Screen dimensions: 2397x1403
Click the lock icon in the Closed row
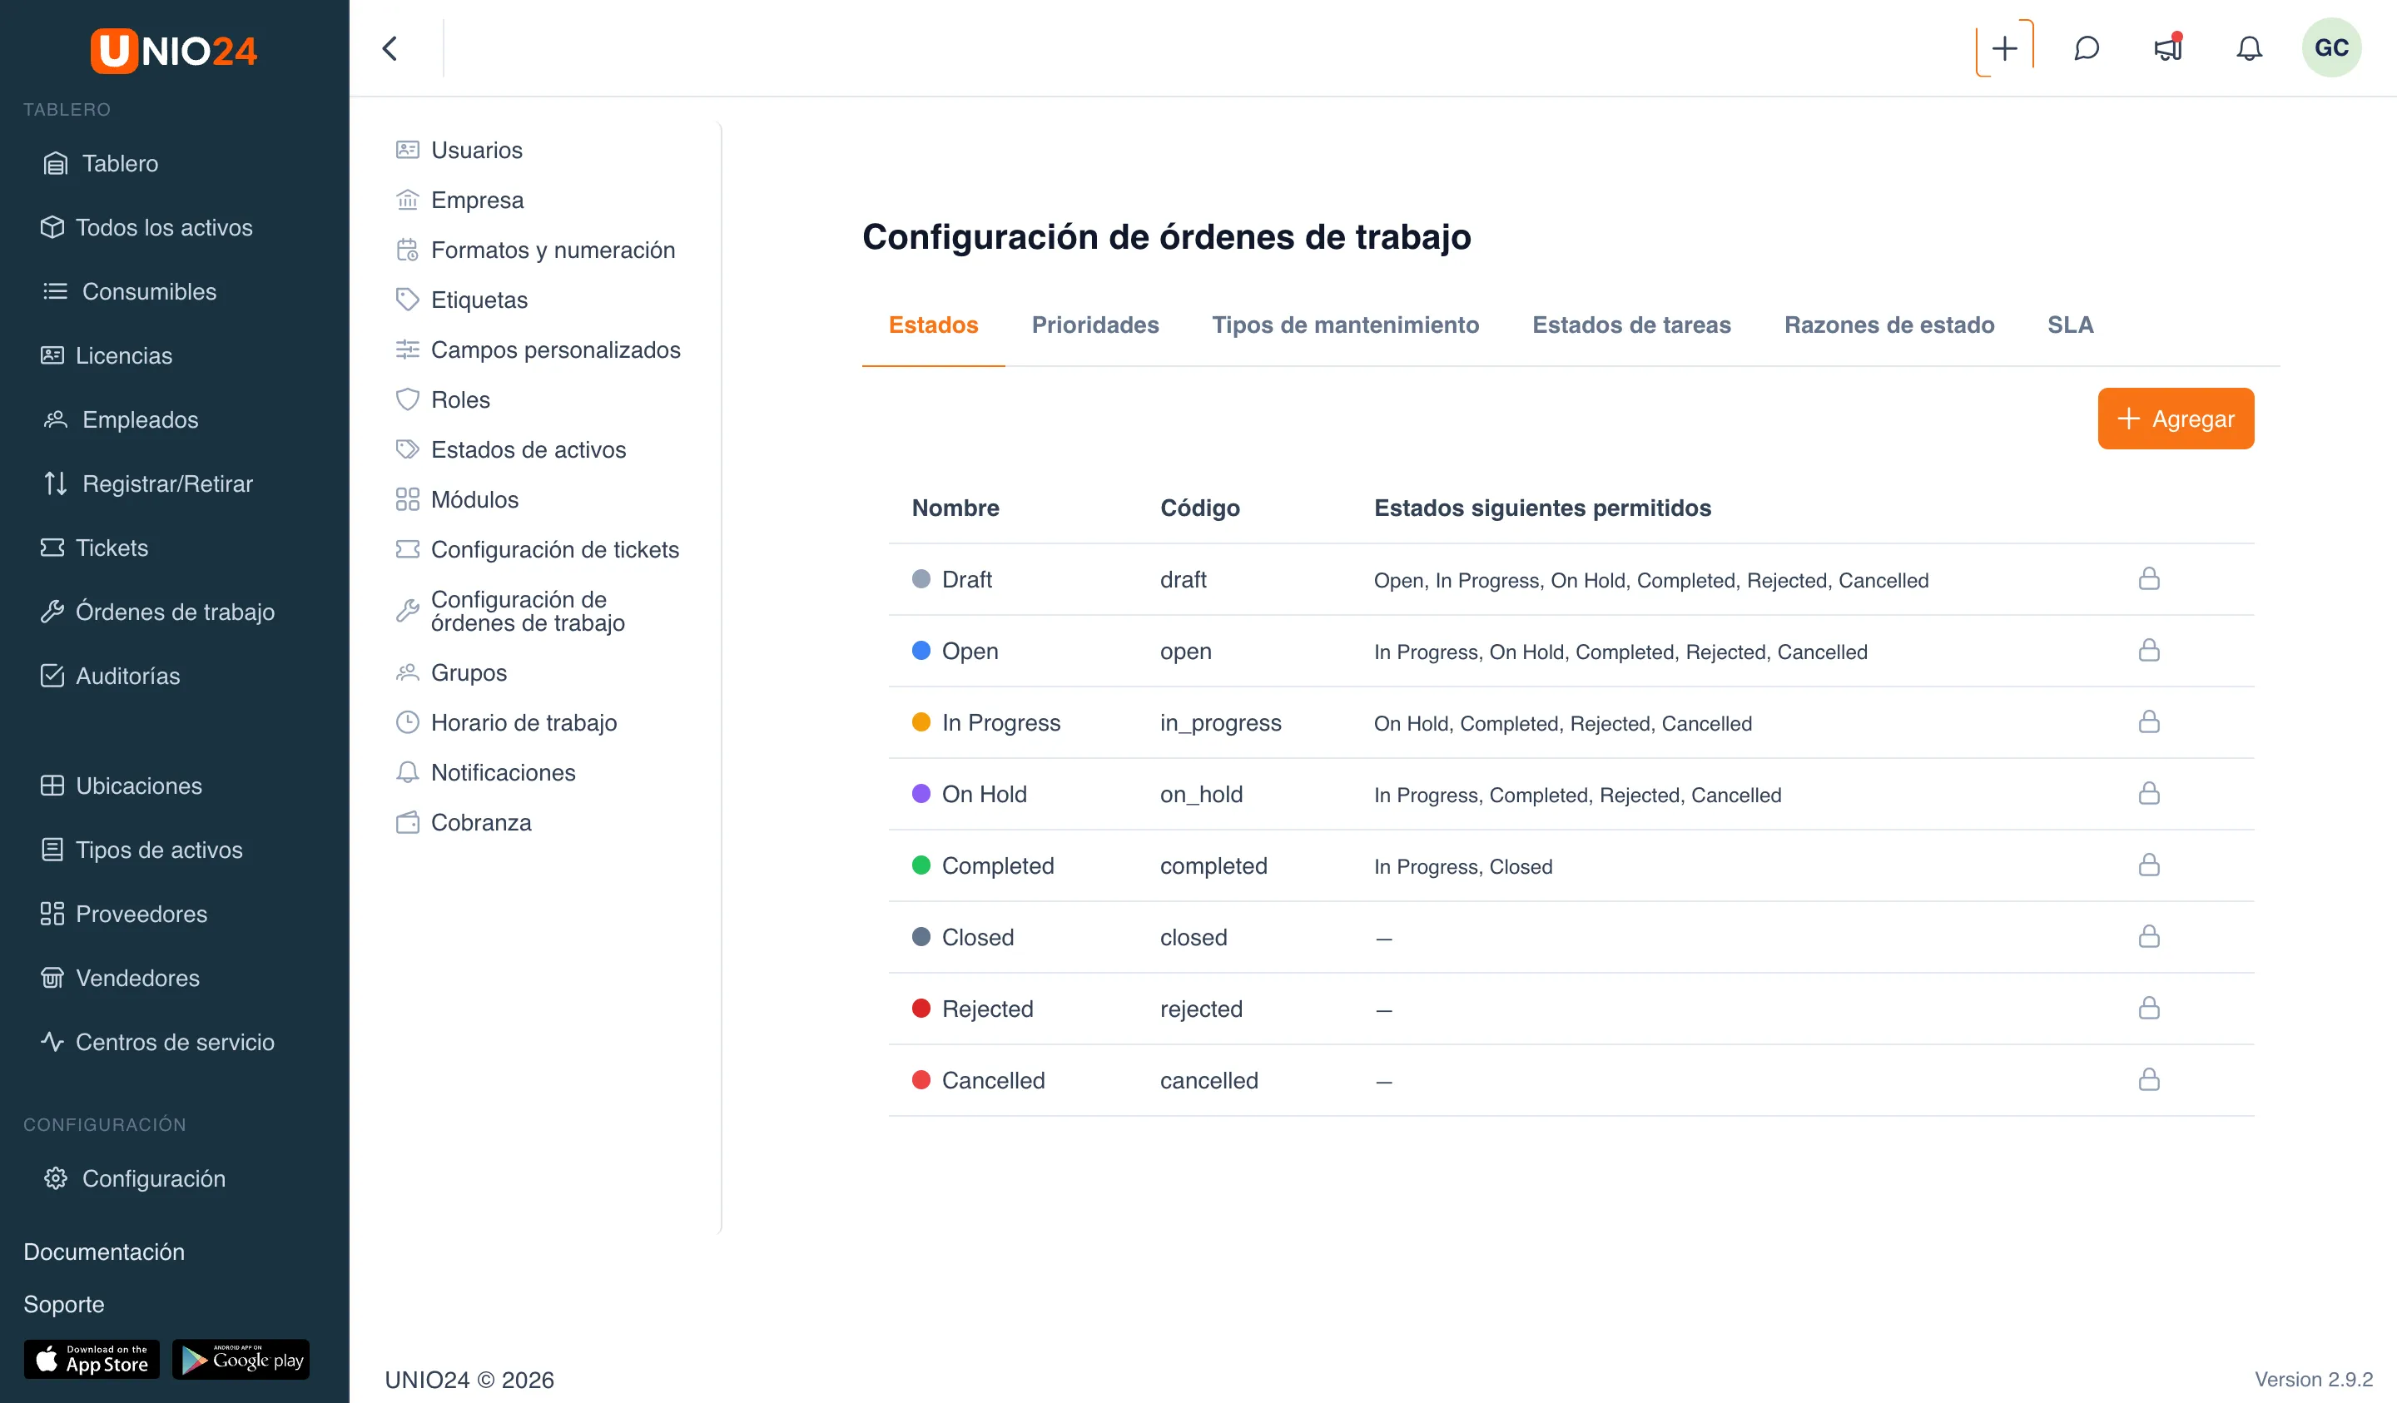pyautogui.click(x=2149, y=937)
